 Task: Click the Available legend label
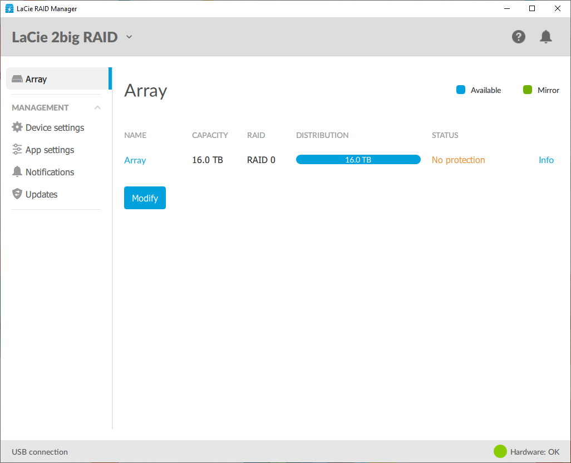point(486,90)
